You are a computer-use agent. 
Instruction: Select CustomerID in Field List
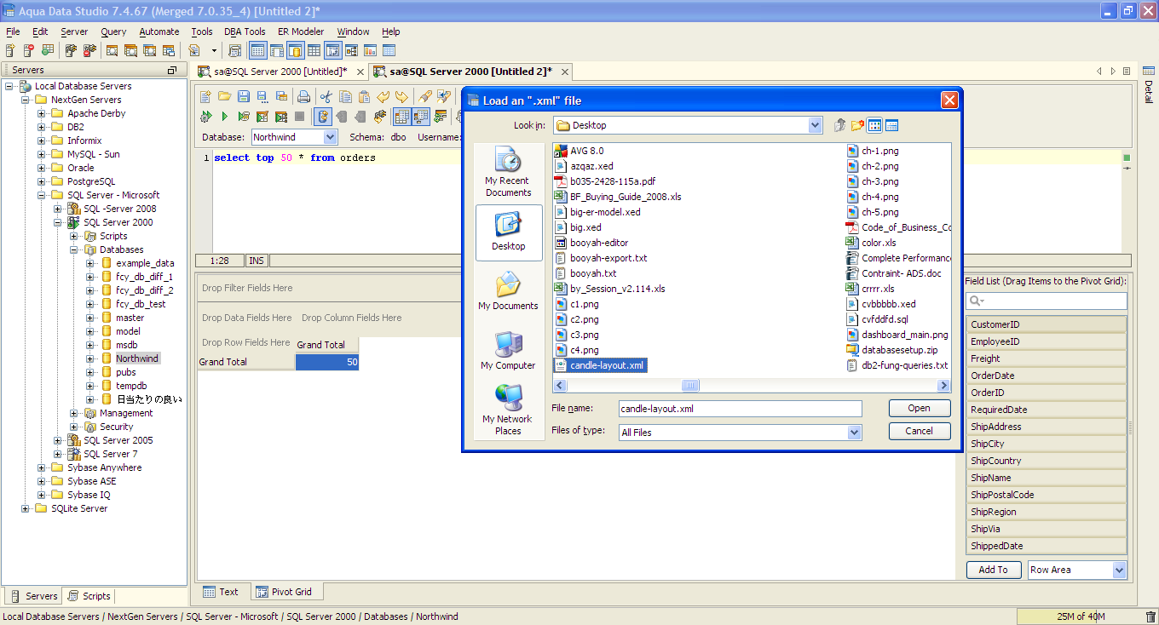1046,324
